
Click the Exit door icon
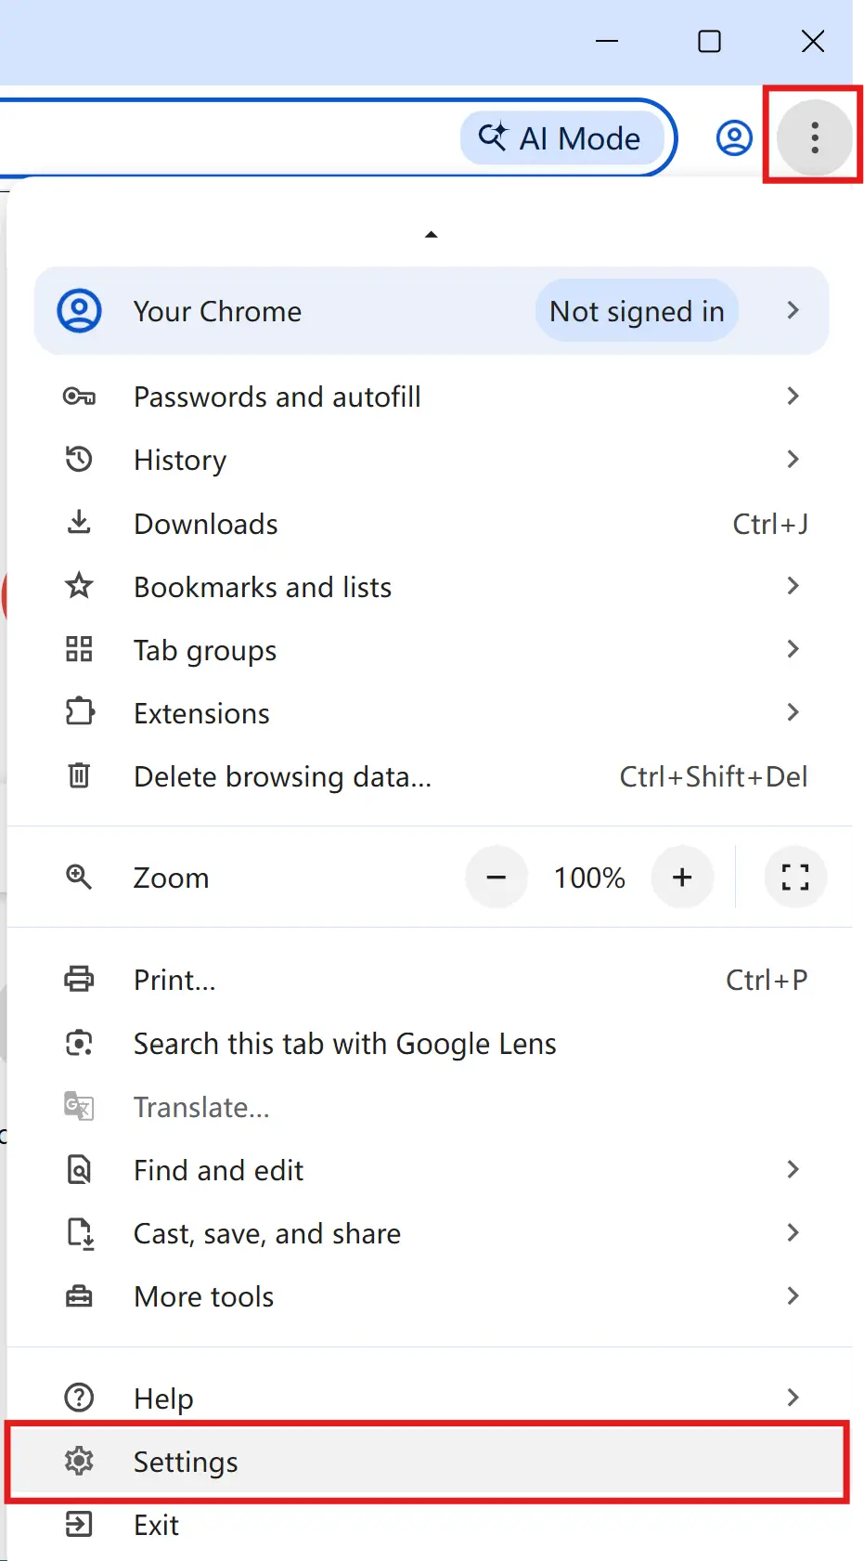click(x=79, y=1524)
